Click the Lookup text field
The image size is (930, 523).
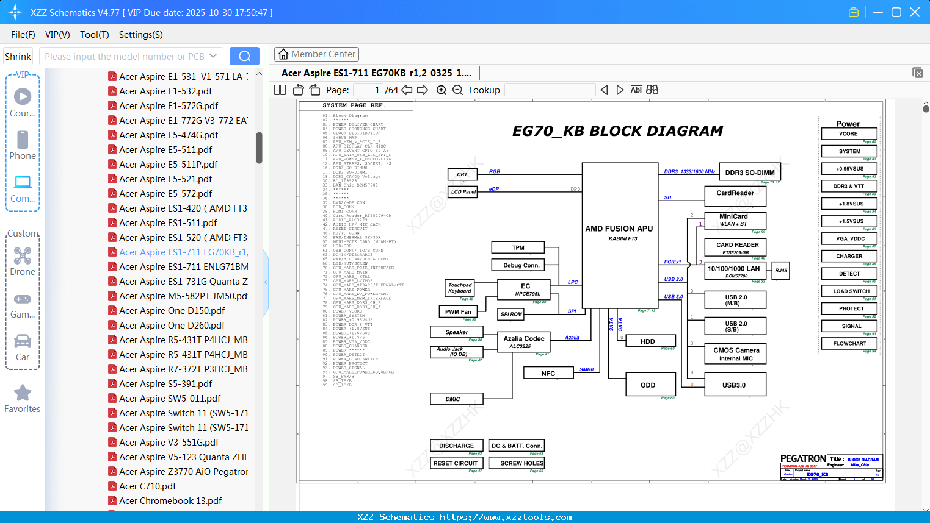pos(550,90)
